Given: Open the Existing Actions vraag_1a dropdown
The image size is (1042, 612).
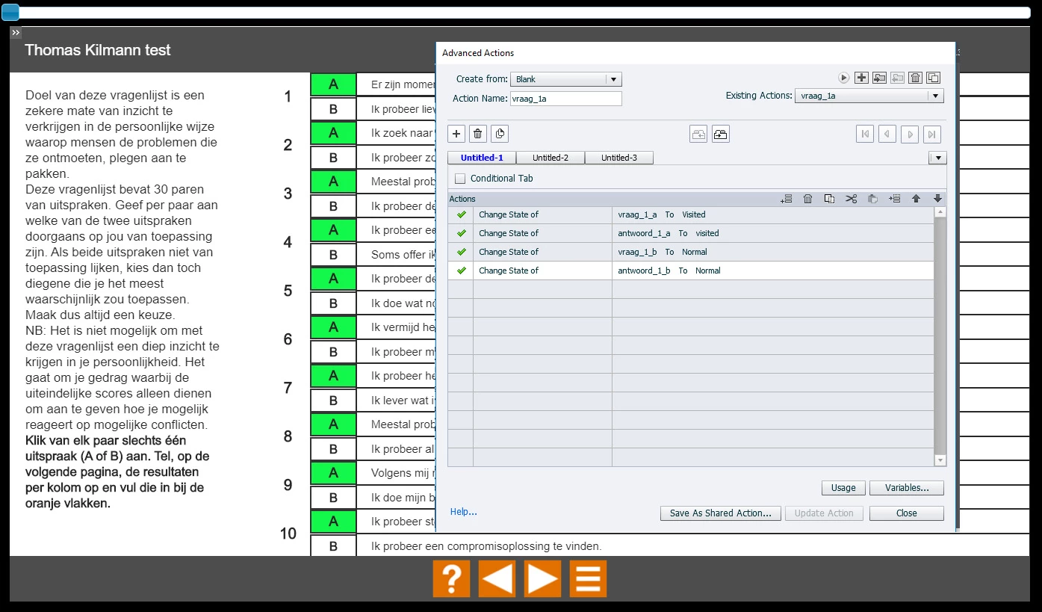Looking at the screenshot, I should (x=869, y=96).
